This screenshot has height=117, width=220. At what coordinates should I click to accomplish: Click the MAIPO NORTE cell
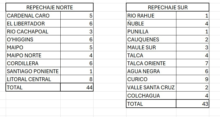(x=33, y=55)
